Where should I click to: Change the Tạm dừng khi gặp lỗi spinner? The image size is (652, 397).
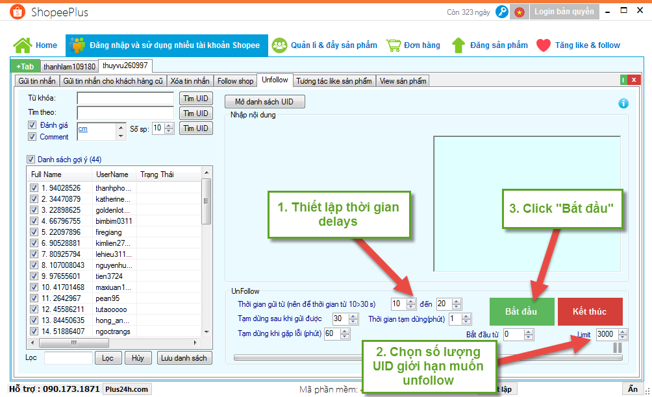[345, 334]
